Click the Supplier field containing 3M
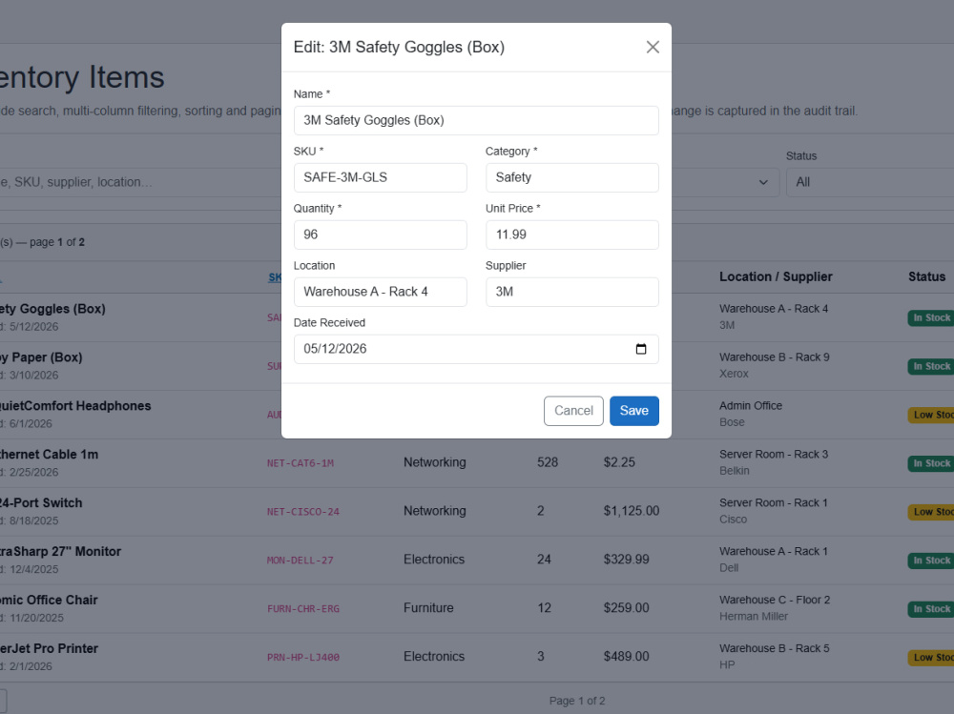Viewport: 954px width, 714px height. pos(571,292)
